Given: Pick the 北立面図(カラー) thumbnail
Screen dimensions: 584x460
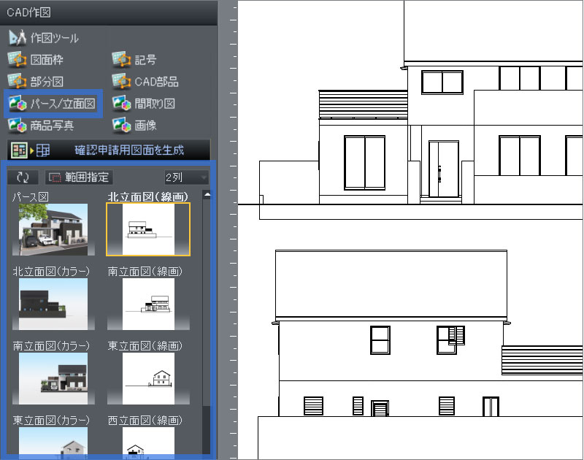Looking at the screenshot, I should pyautogui.click(x=50, y=304).
